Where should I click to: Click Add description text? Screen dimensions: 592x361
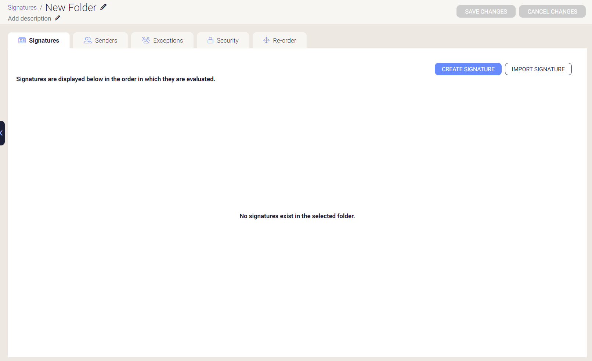[x=29, y=18]
